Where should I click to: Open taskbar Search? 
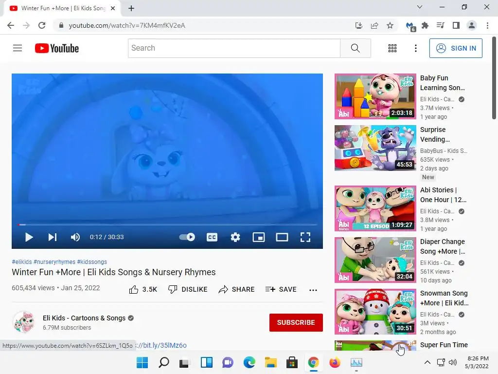click(x=163, y=362)
